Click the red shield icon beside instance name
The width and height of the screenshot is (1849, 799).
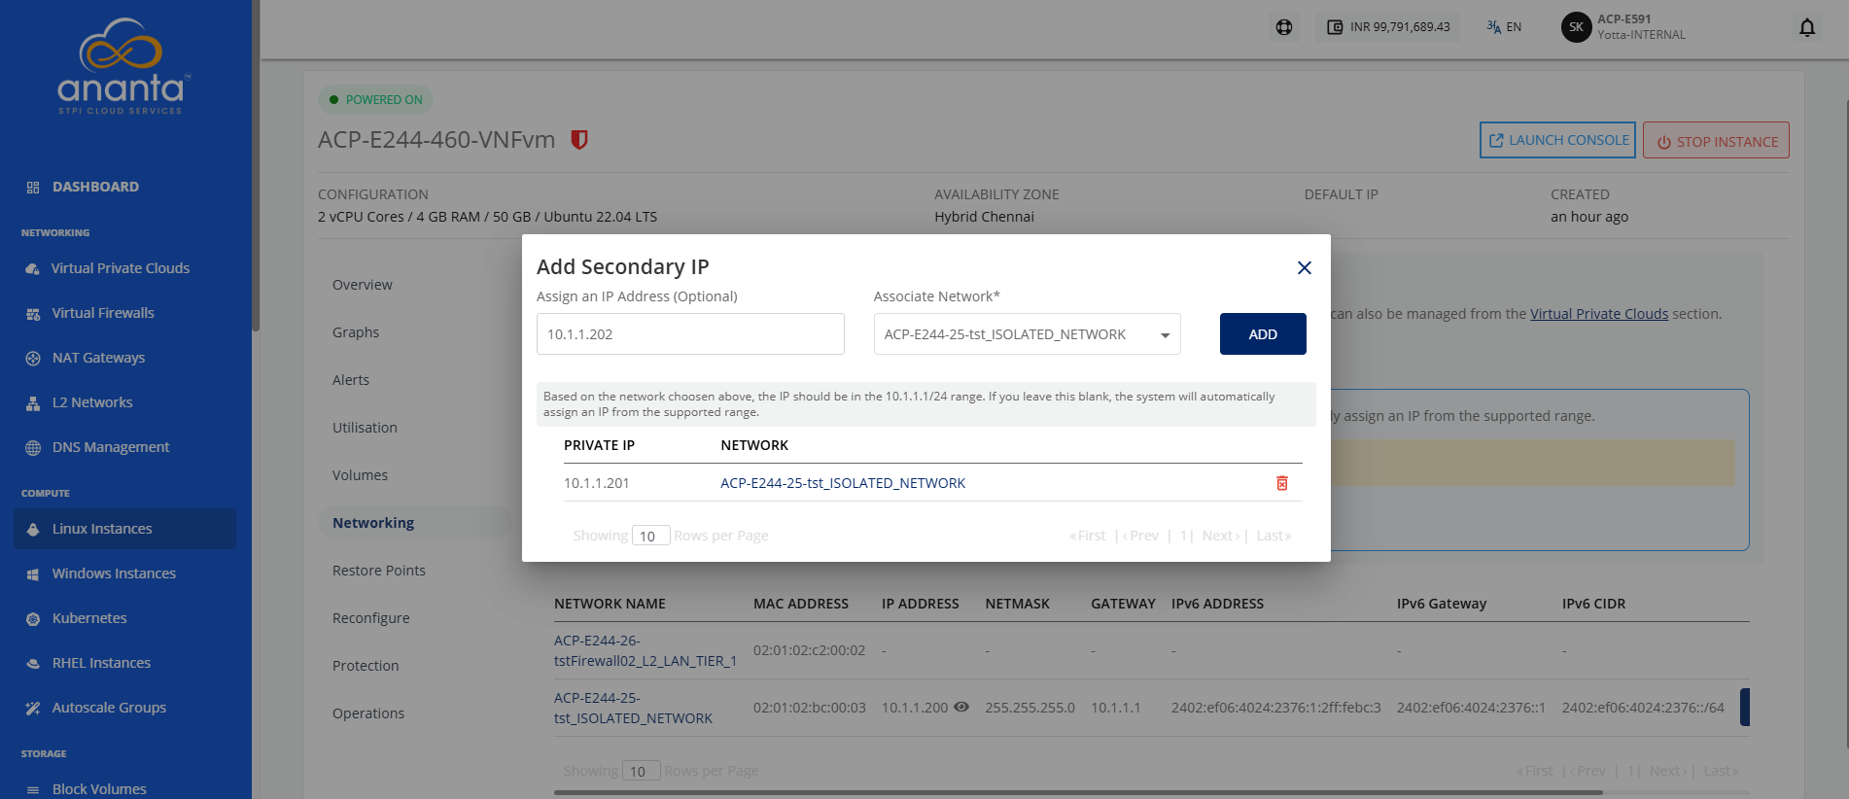[x=579, y=140]
